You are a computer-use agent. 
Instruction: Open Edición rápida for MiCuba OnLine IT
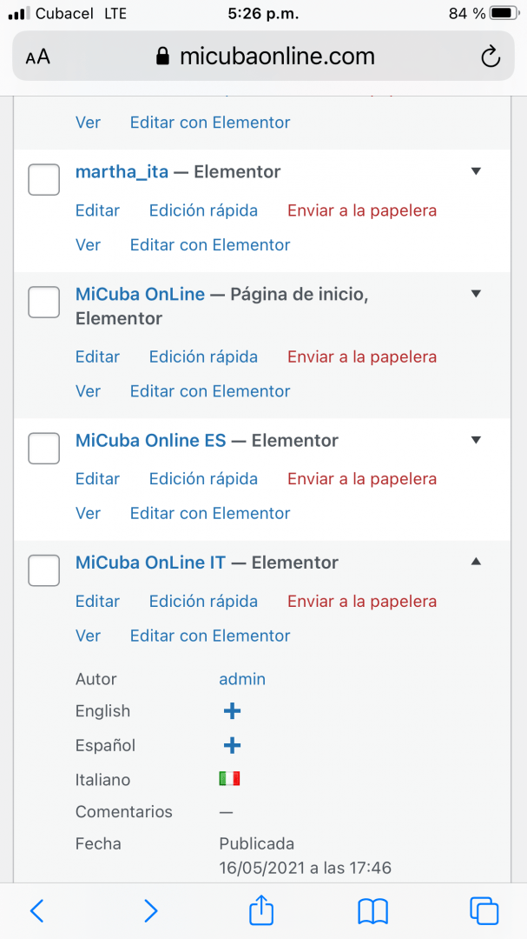(x=203, y=602)
